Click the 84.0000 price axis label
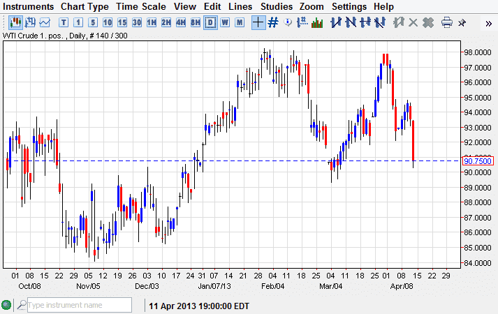The image size is (498, 314). coord(477,263)
